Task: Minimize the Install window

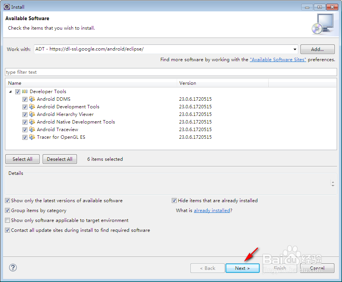Action: (307, 7)
